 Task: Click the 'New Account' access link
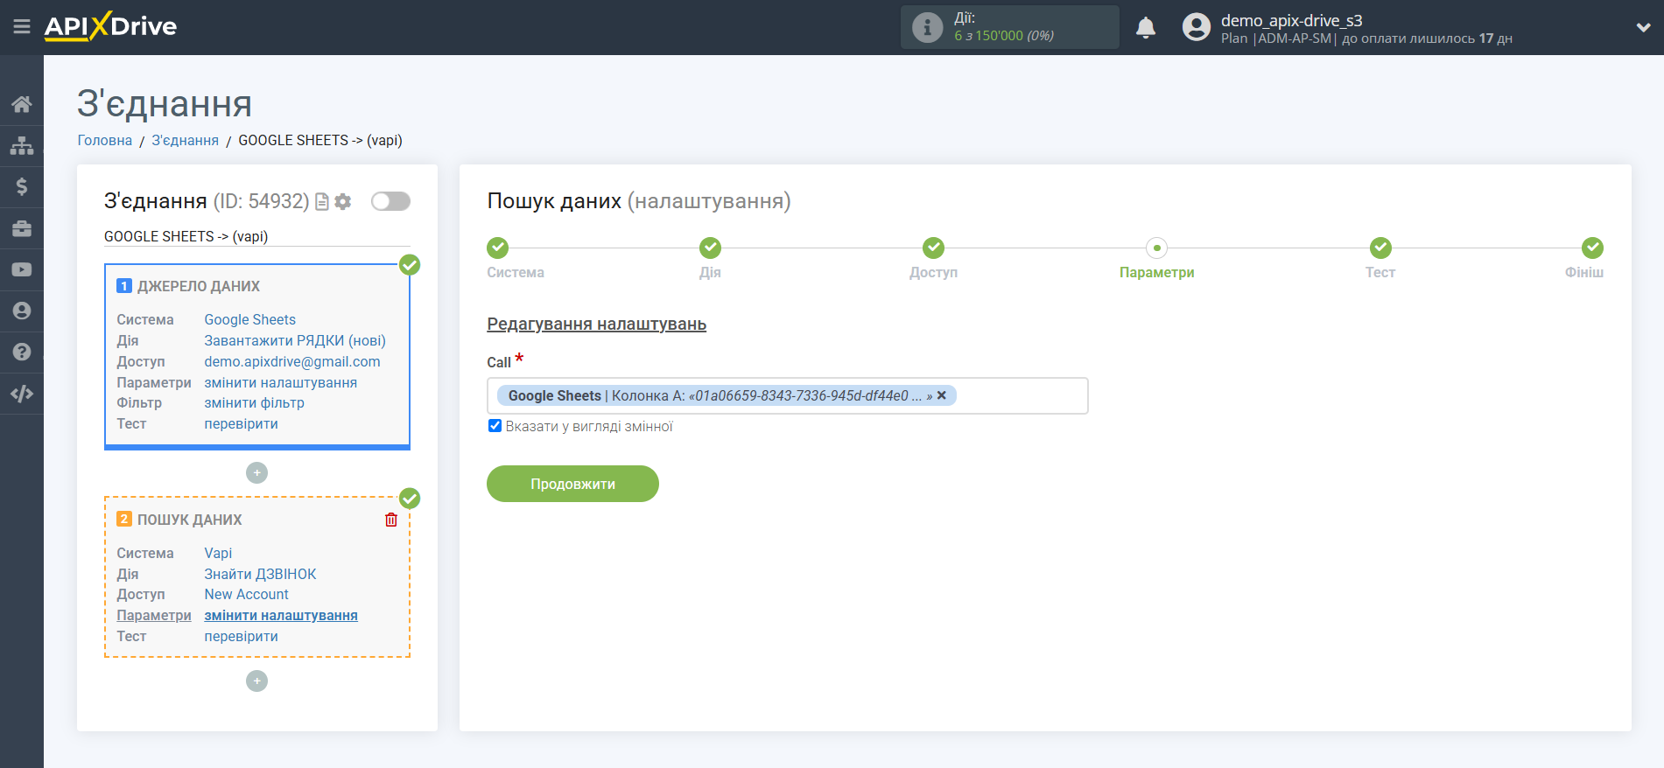246,594
